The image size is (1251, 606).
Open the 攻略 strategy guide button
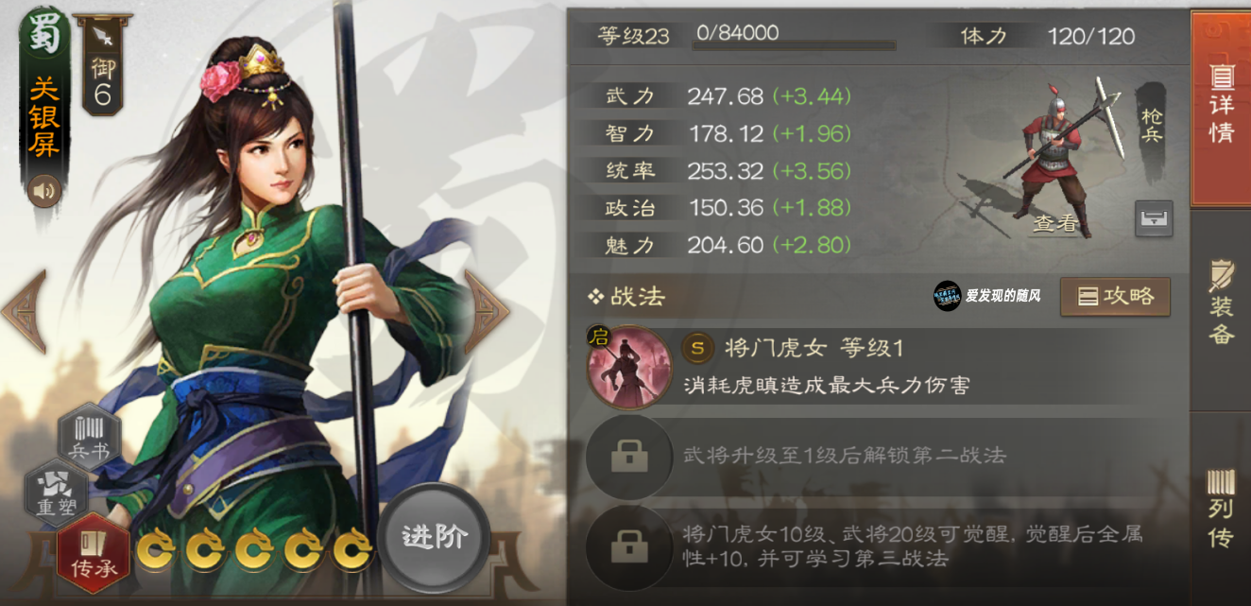click(x=1115, y=297)
